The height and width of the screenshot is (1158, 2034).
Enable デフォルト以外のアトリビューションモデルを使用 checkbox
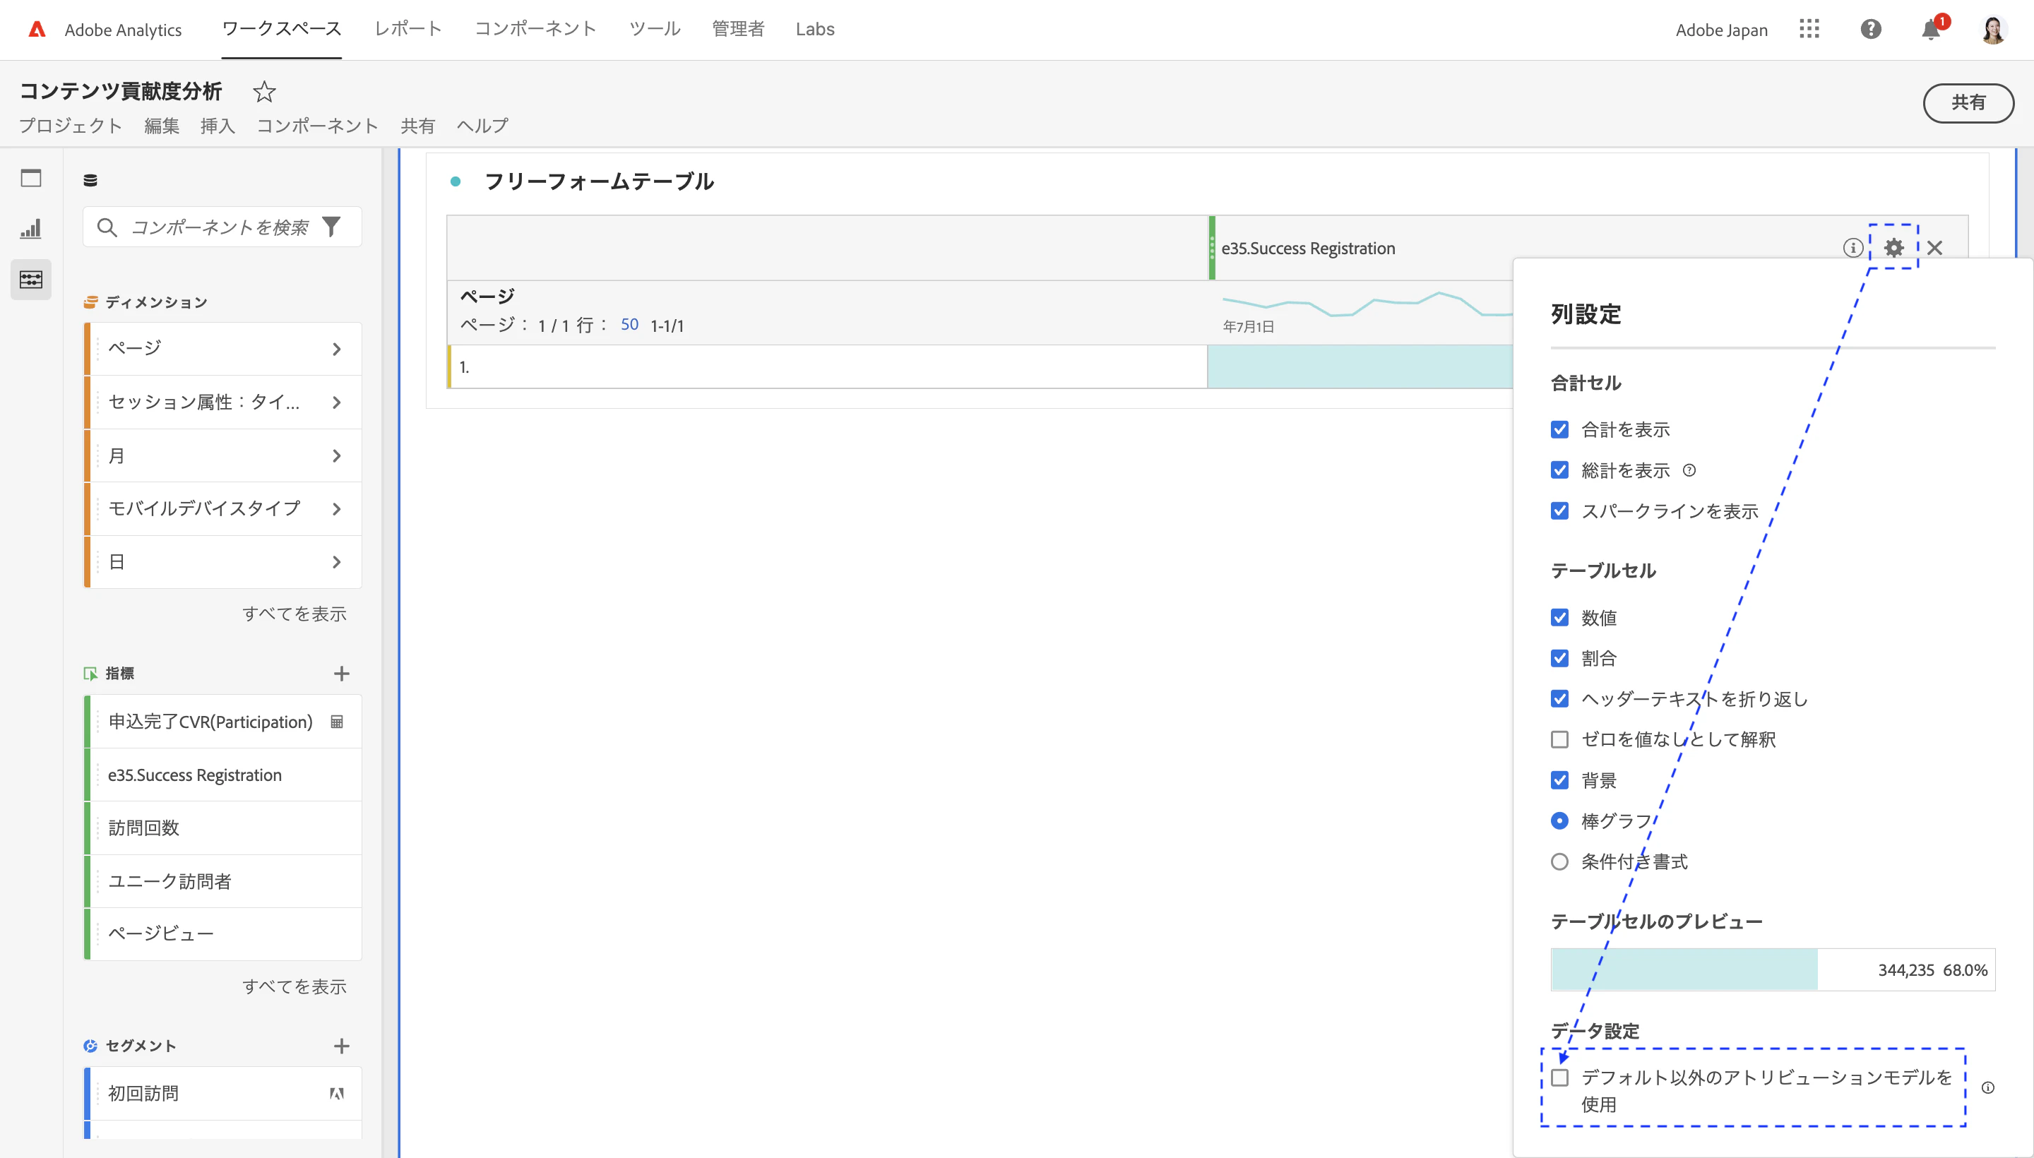pyautogui.click(x=1560, y=1078)
